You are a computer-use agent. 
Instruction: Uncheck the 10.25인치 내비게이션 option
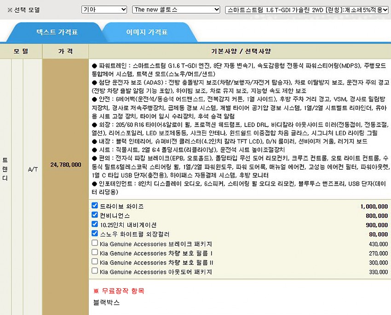(x=95, y=224)
